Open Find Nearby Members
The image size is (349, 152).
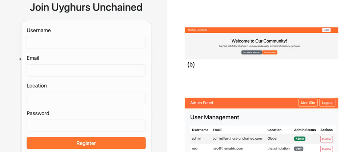click(252, 52)
